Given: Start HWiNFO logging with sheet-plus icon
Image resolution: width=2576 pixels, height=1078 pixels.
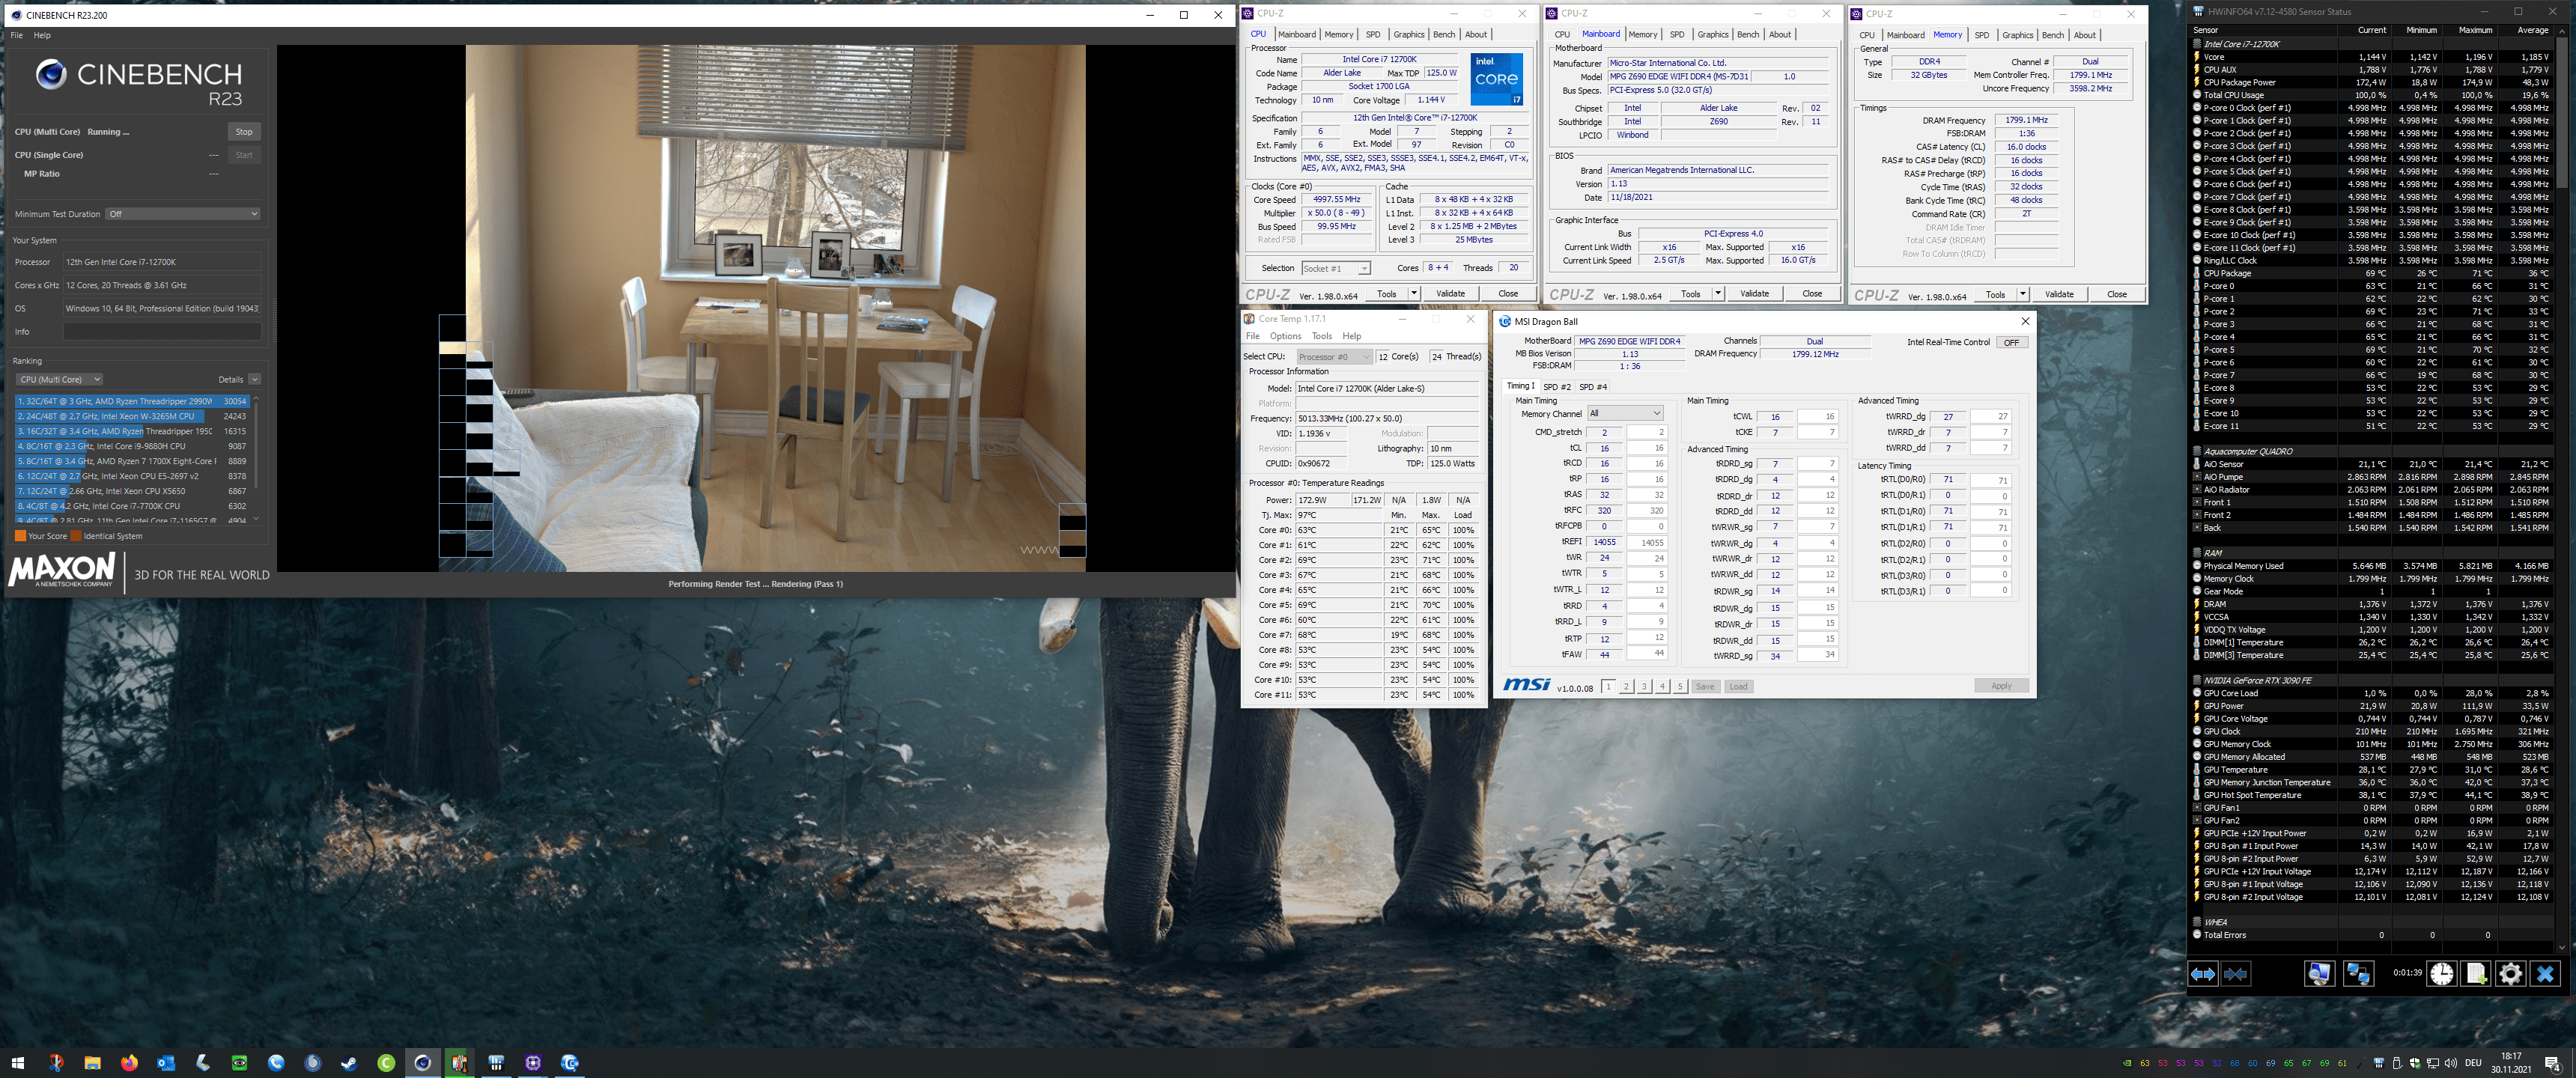Looking at the screenshot, I should click(x=2476, y=973).
